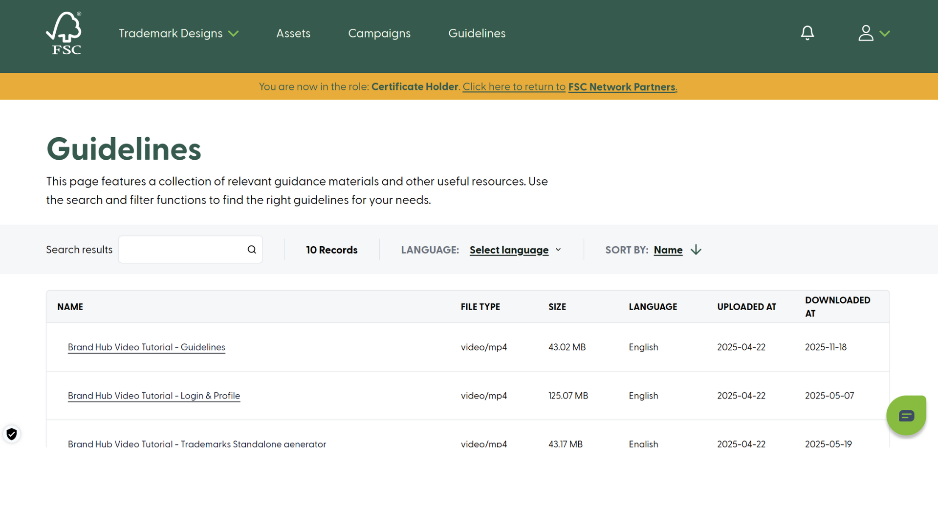This screenshot has width=938, height=527.
Task: Click the FSC Network Partners link
Action: point(622,87)
